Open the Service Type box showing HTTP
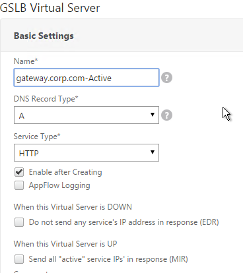243x273 pixels. pyautogui.click(x=87, y=153)
